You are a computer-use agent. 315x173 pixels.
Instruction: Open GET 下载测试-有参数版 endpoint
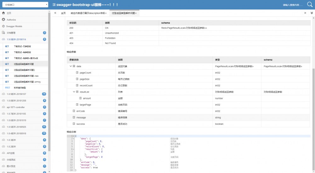pos(25,52)
